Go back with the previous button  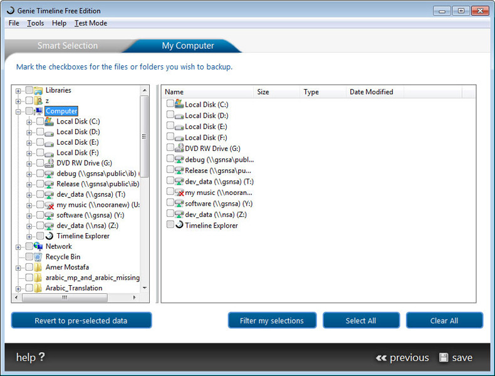(x=402, y=358)
